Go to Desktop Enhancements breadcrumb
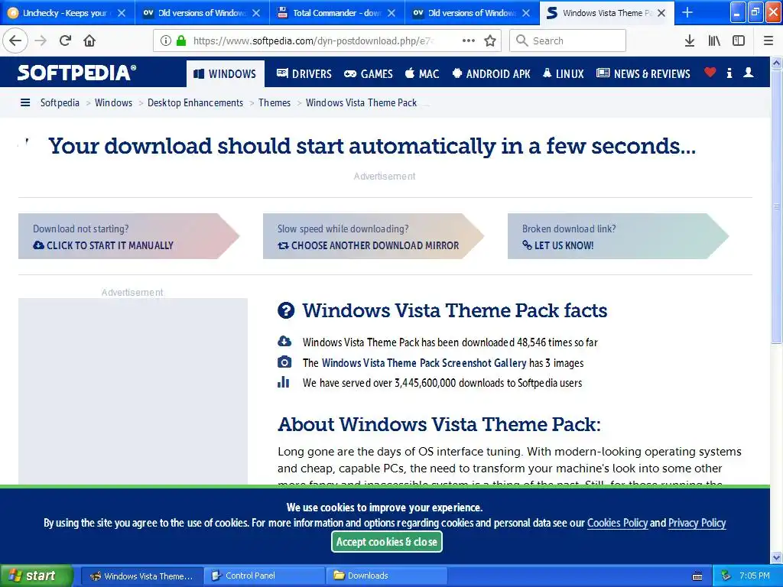Screen dimensions: 783x587 pos(195,102)
